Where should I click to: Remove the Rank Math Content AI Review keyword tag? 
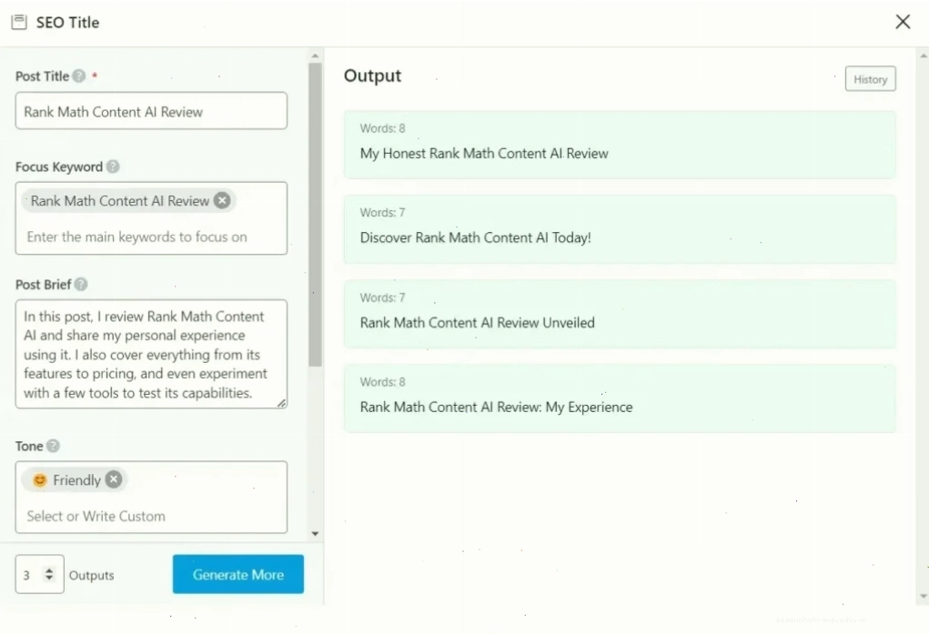222,201
